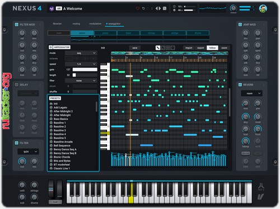
Task: Click the reFX logo icon near keyboard
Action: [261, 187]
